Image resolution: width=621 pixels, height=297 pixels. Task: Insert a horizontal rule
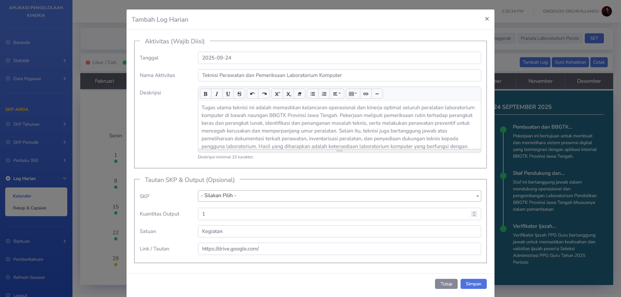click(x=377, y=94)
